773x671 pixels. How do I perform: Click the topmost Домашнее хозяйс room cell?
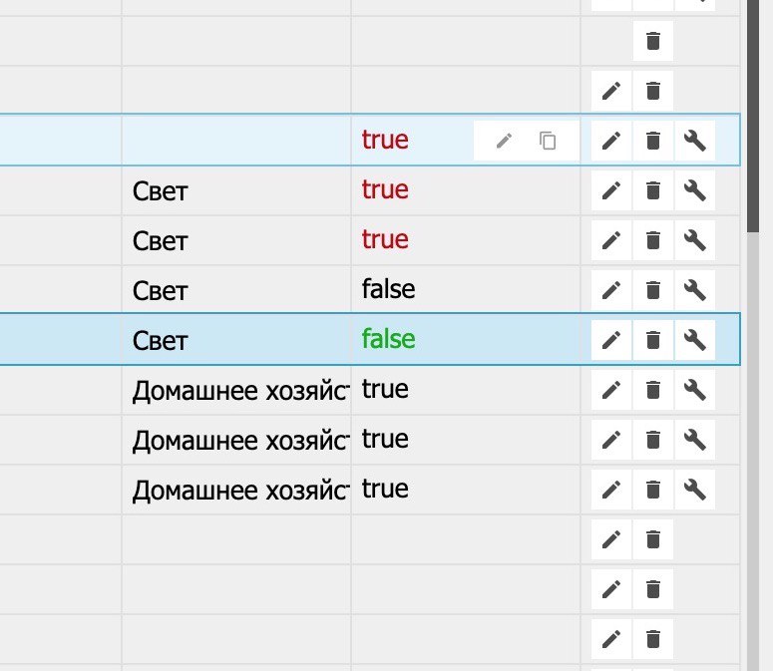point(236,390)
